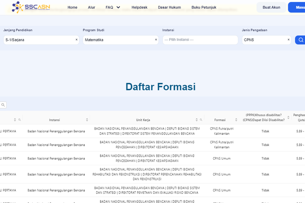Open the Alur menu item
Viewport: 305px width, 203px height.
[91, 7]
